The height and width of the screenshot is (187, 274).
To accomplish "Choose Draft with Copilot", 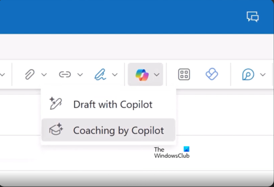I will click(108, 105).
